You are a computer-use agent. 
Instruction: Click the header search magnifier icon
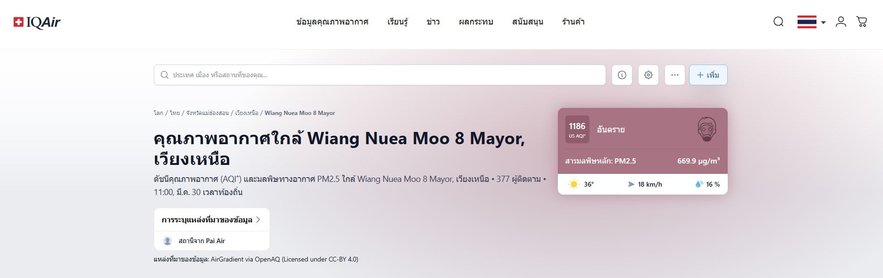pyautogui.click(x=779, y=22)
